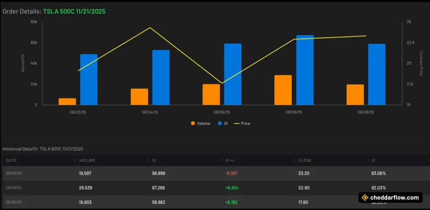This screenshot has height=210, width=430.
Task: Toggle the OI series in the legend
Action: [x=223, y=124]
